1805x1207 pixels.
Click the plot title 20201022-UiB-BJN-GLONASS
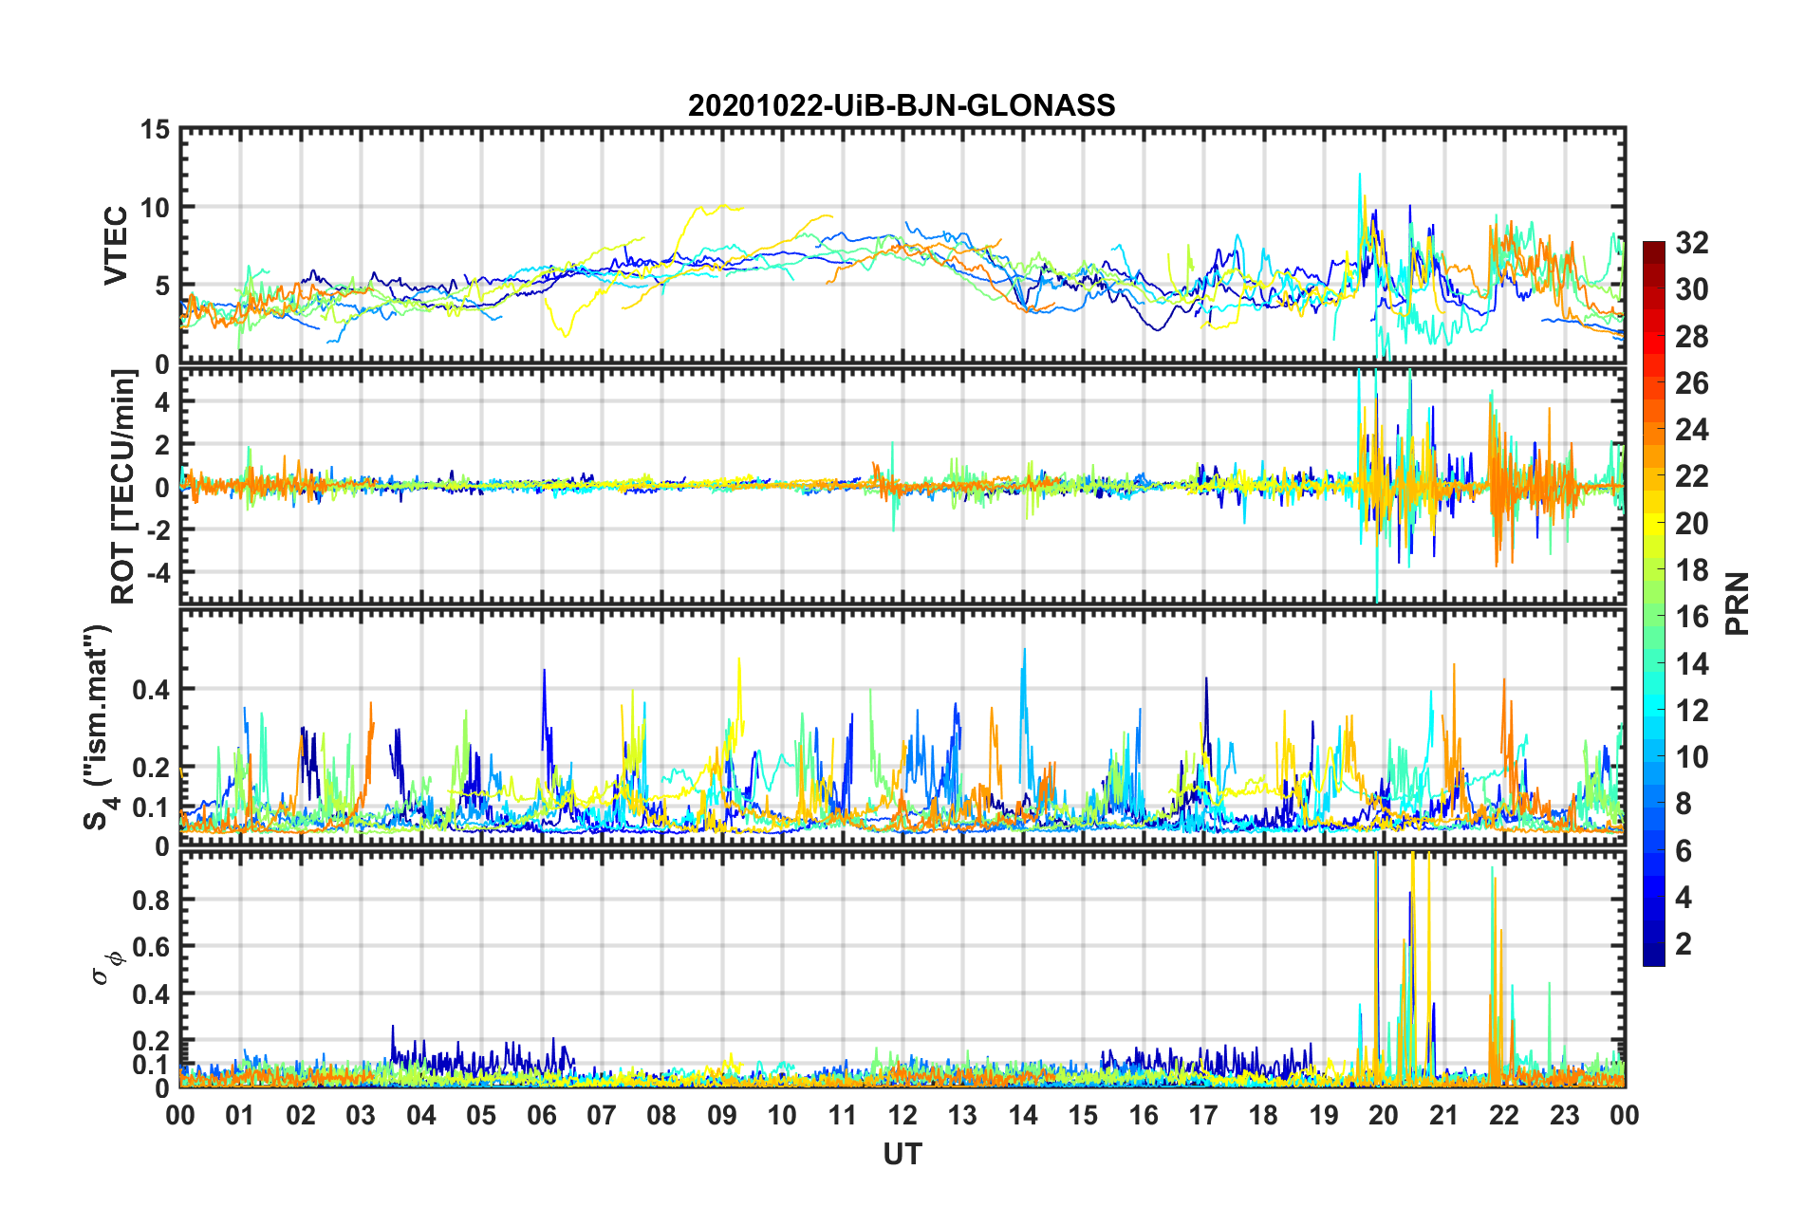[902, 105]
